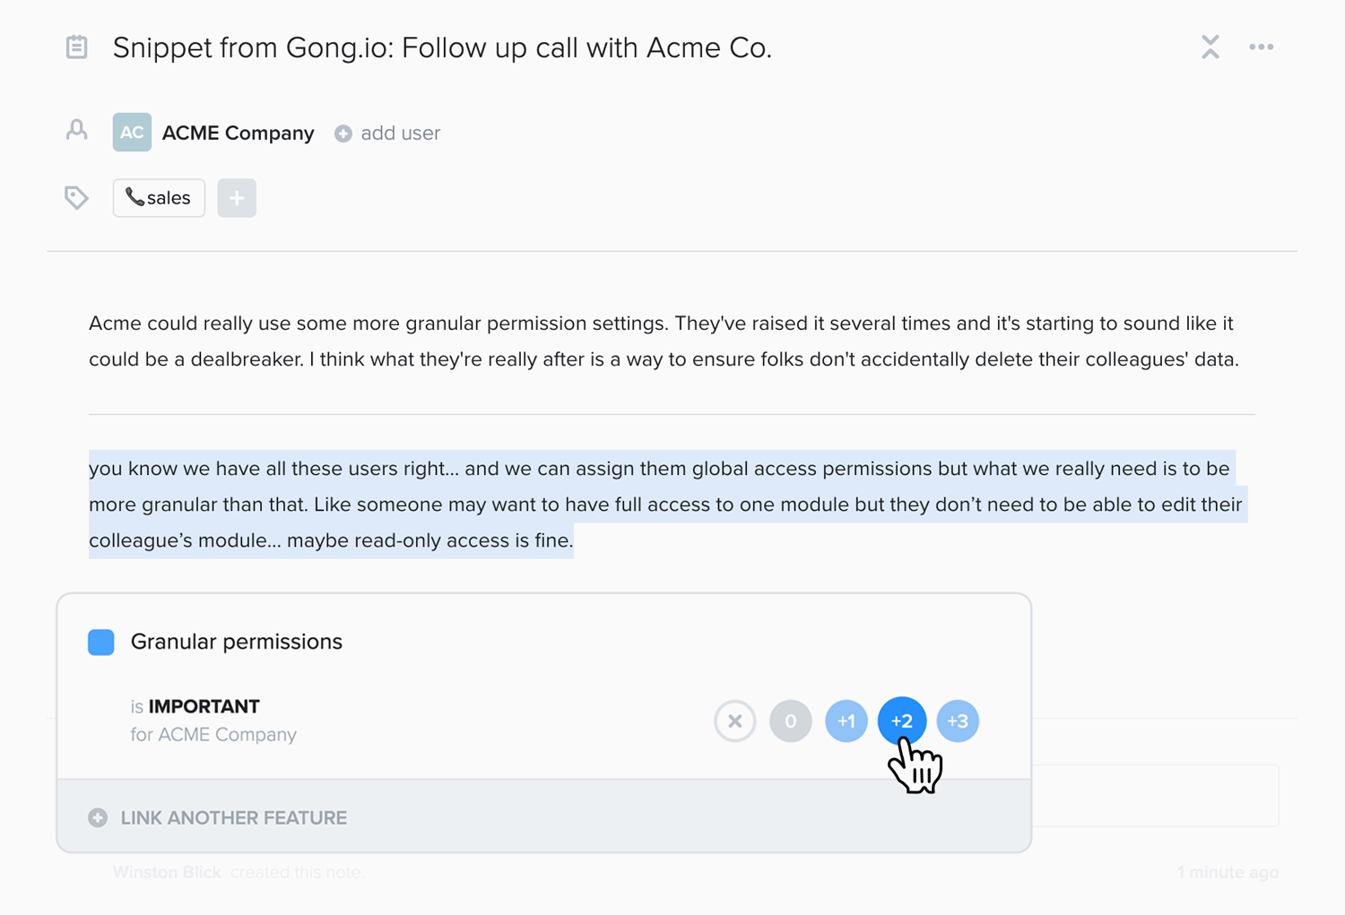Remove importance with the X circle
Screen dimensions: 1345x915
point(734,721)
